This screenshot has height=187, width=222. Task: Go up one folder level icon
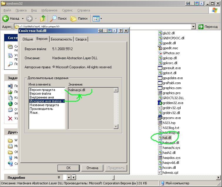click(x=43, y=18)
